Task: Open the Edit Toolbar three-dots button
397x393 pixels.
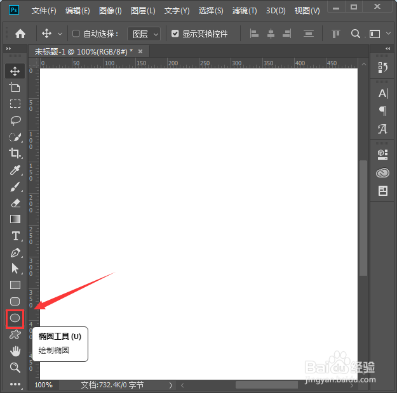Action: 15,384
